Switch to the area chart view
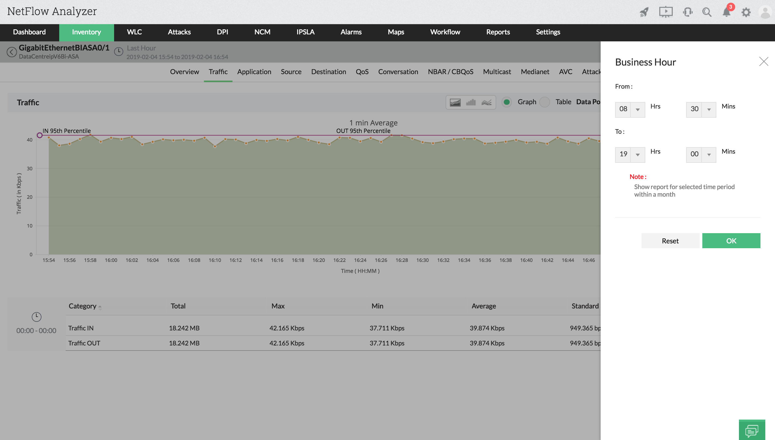This screenshot has height=440, width=775. 455,102
